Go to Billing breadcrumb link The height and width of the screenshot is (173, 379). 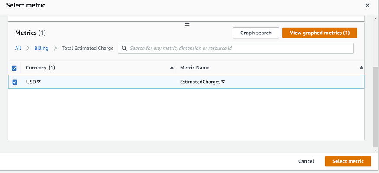coord(41,48)
